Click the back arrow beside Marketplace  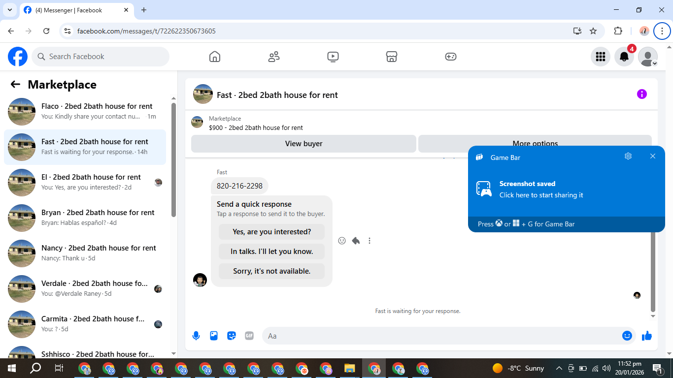coord(15,84)
